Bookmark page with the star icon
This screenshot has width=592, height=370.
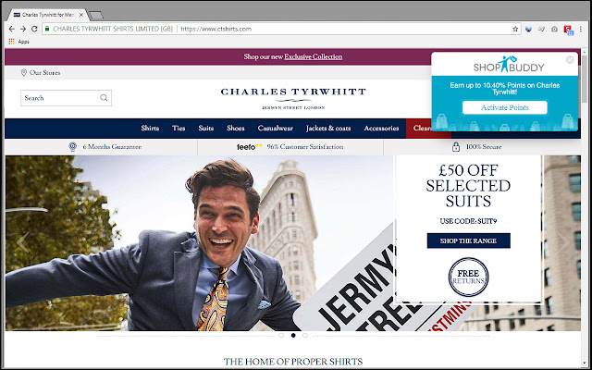[x=515, y=29]
